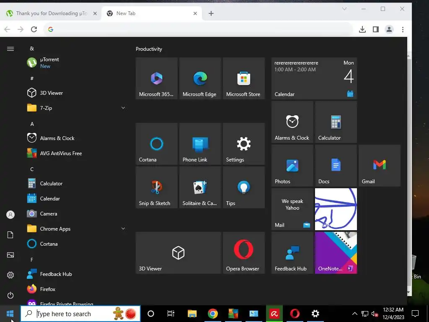The height and width of the screenshot is (322, 429).
Task: Click the Windows Start button
Action: [10, 314]
